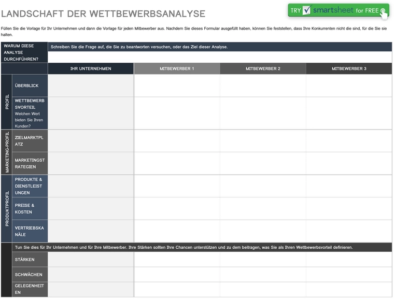This screenshot has width=394, height=299.
Task: Click the Stärken cell under Mitbewerber 1
Action: point(177,260)
